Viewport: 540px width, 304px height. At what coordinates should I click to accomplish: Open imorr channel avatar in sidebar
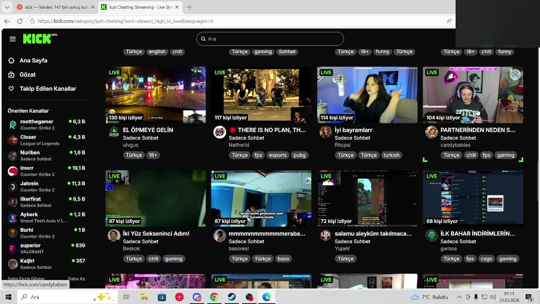coord(13,171)
